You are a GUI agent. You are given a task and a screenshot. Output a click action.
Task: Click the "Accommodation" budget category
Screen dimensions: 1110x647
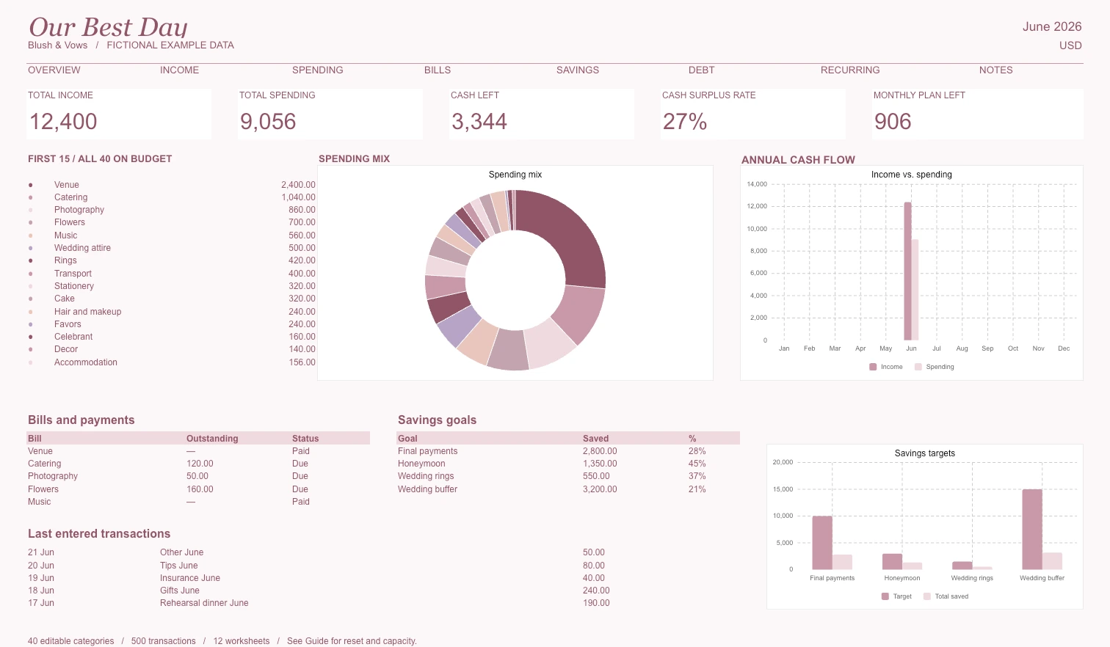(86, 362)
